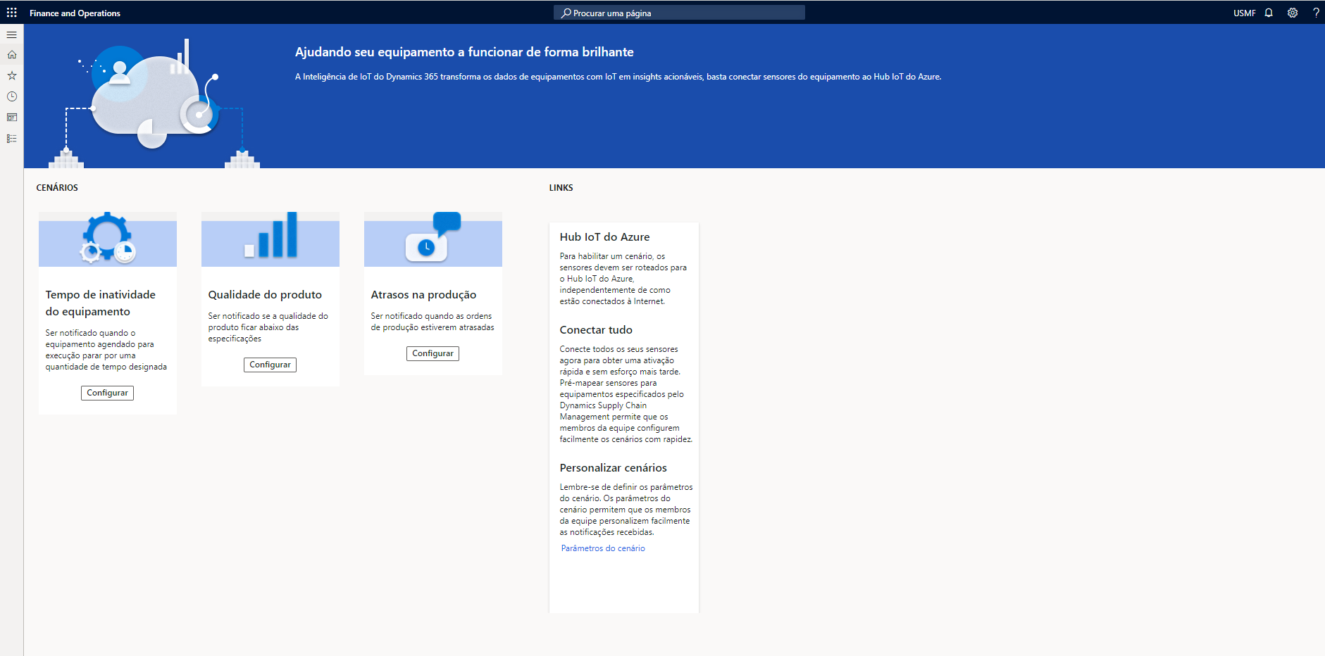Screen dimensions: 1325x656
Task: Open Modules list icon in sidebar
Action: pyautogui.click(x=12, y=139)
